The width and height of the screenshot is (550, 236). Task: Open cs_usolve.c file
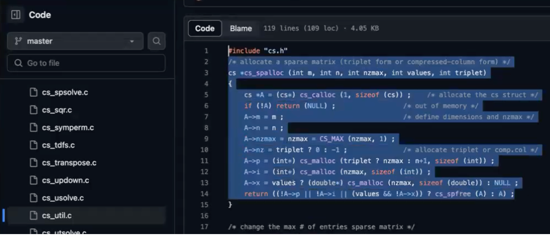[x=63, y=198]
